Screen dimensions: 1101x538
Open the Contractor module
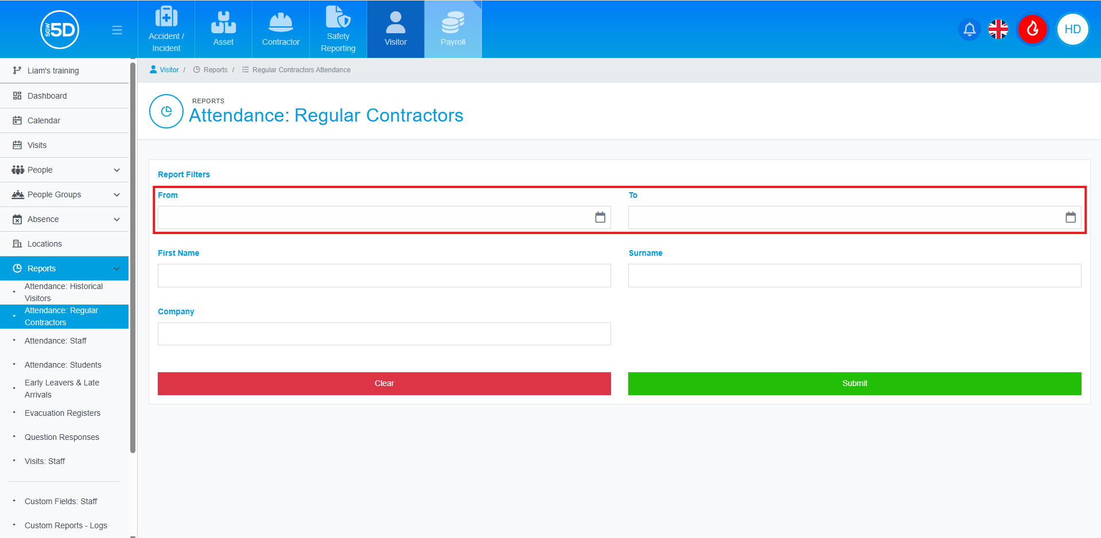281,29
